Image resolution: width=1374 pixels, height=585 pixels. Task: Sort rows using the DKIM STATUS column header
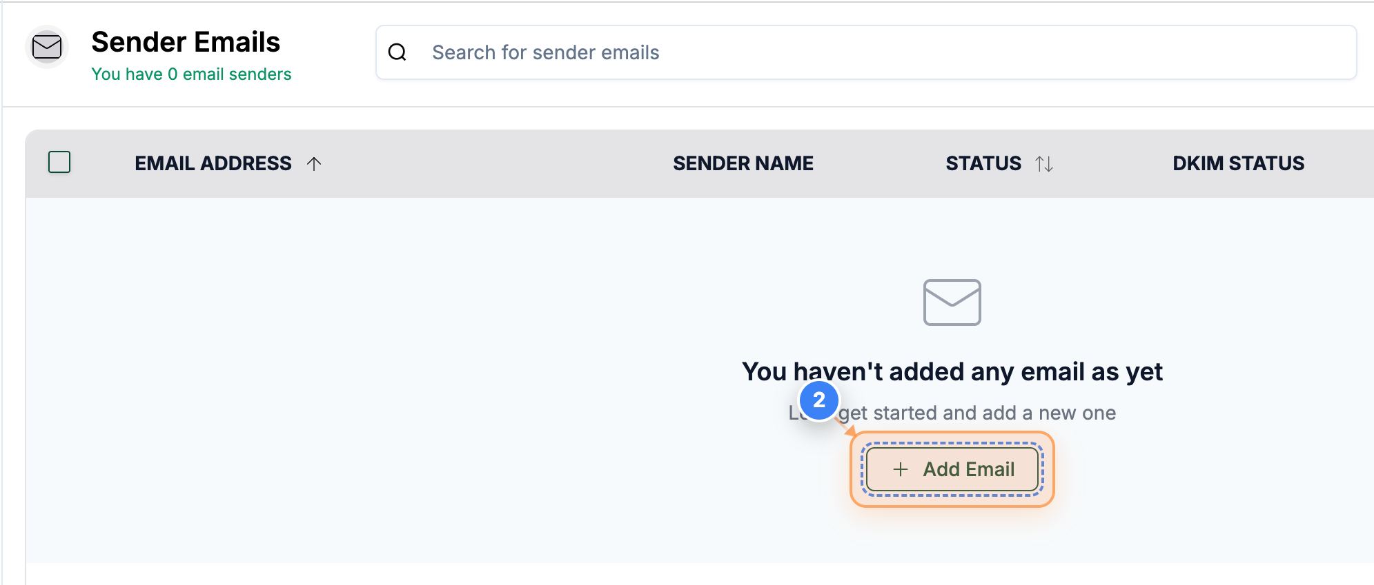coord(1239,163)
